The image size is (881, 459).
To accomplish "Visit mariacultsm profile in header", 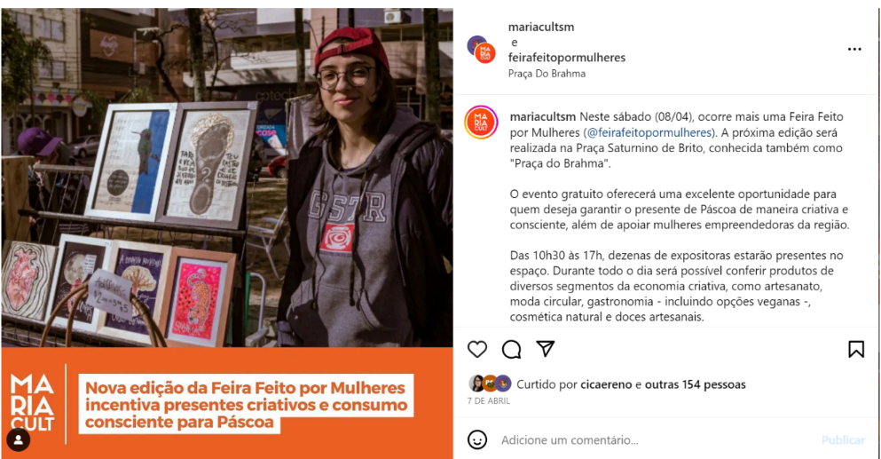I will [x=541, y=27].
